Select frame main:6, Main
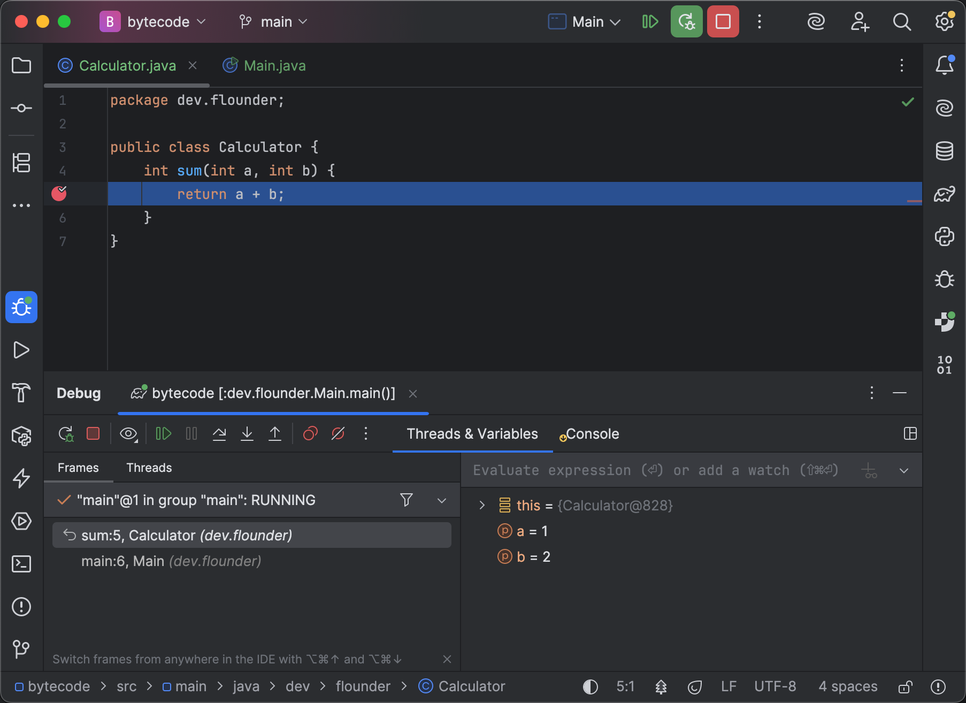 (252, 561)
